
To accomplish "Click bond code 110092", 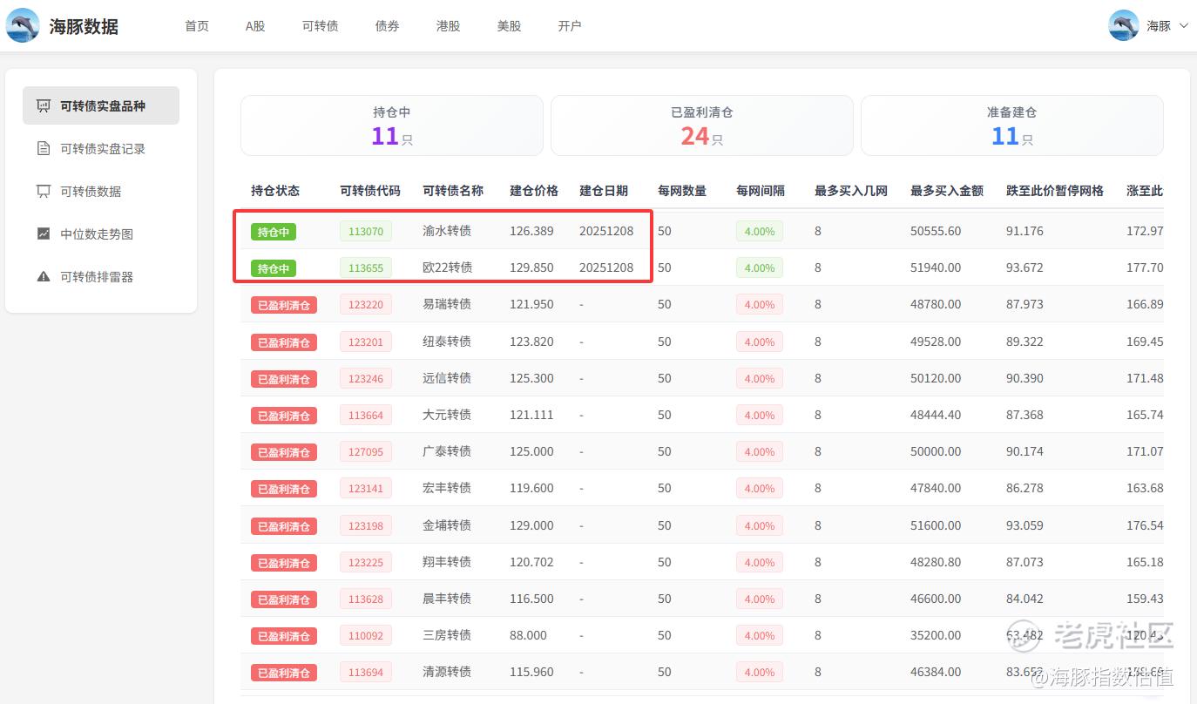I will coord(366,635).
